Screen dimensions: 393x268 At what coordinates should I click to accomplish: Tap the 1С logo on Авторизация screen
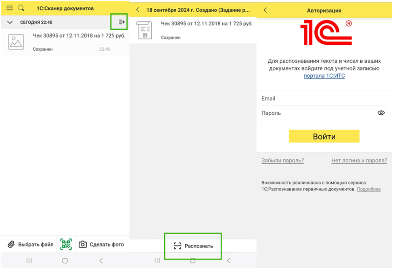[326, 33]
